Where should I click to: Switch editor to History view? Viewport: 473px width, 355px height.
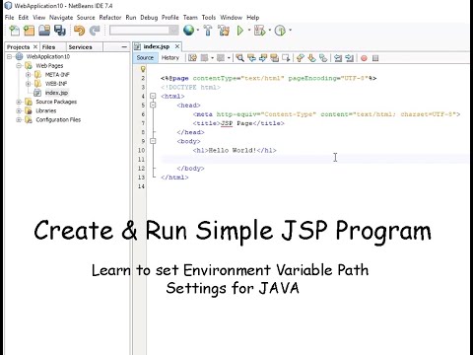click(170, 58)
